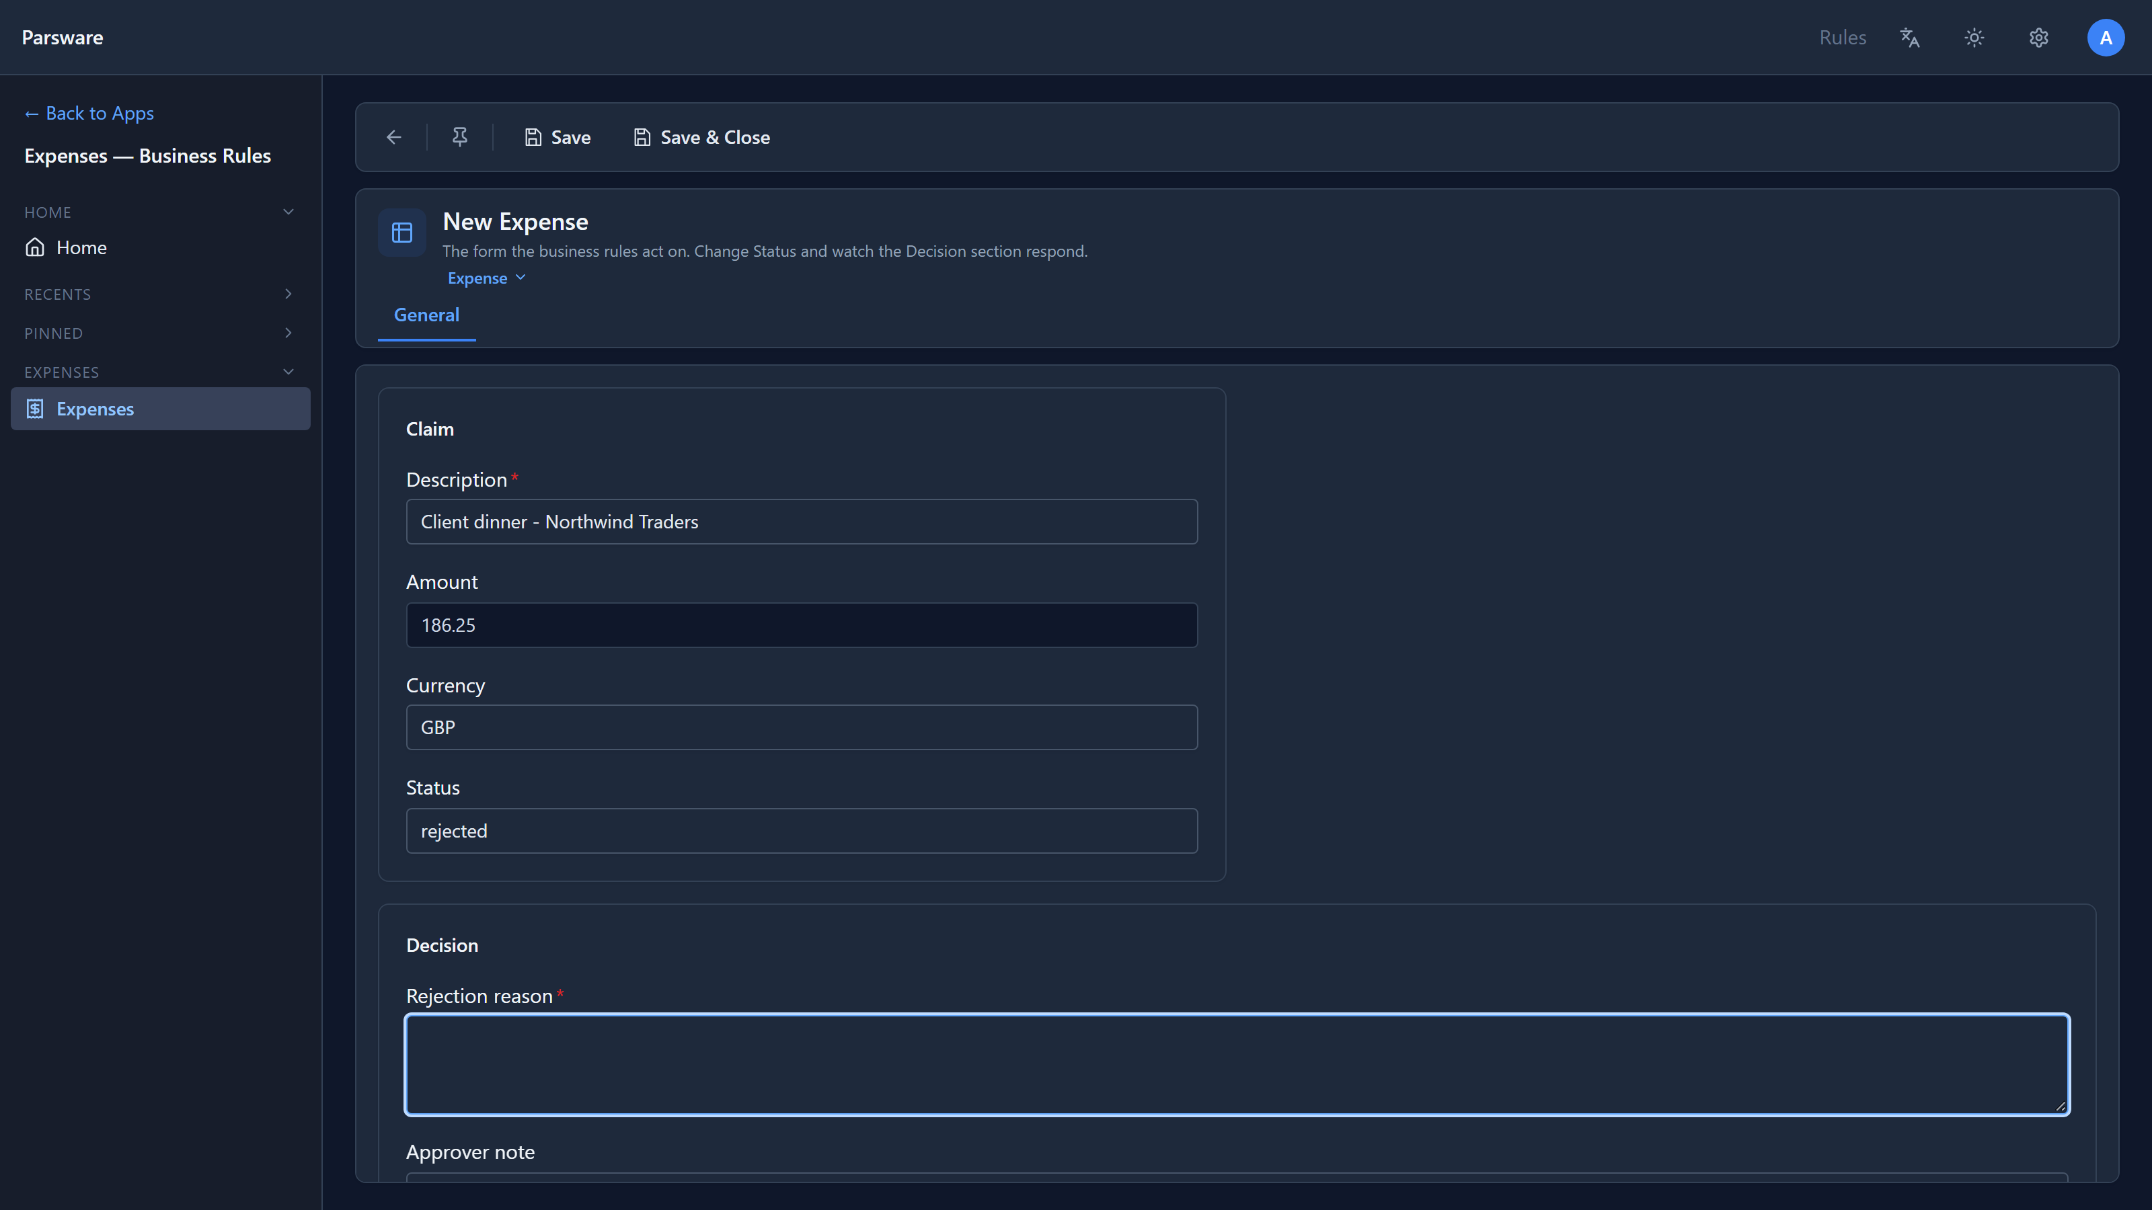Click the Amount field with 186.25
Image resolution: width=2152 pixels, height=1210 pixels.
pyautogui.click(x=802, y=624)
